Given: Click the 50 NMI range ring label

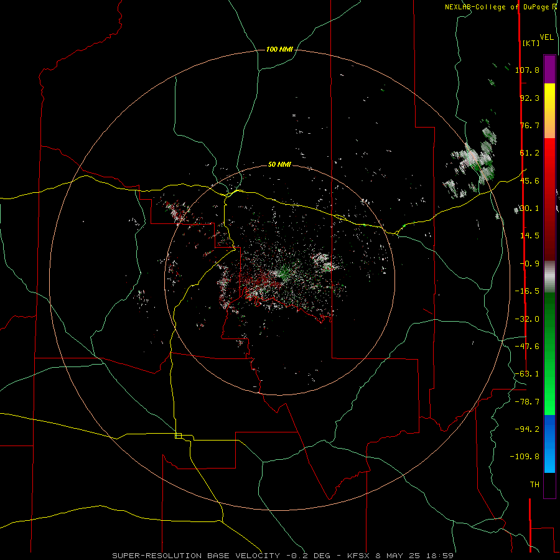Looking at the screenshot, I should [x=279, y=164].
